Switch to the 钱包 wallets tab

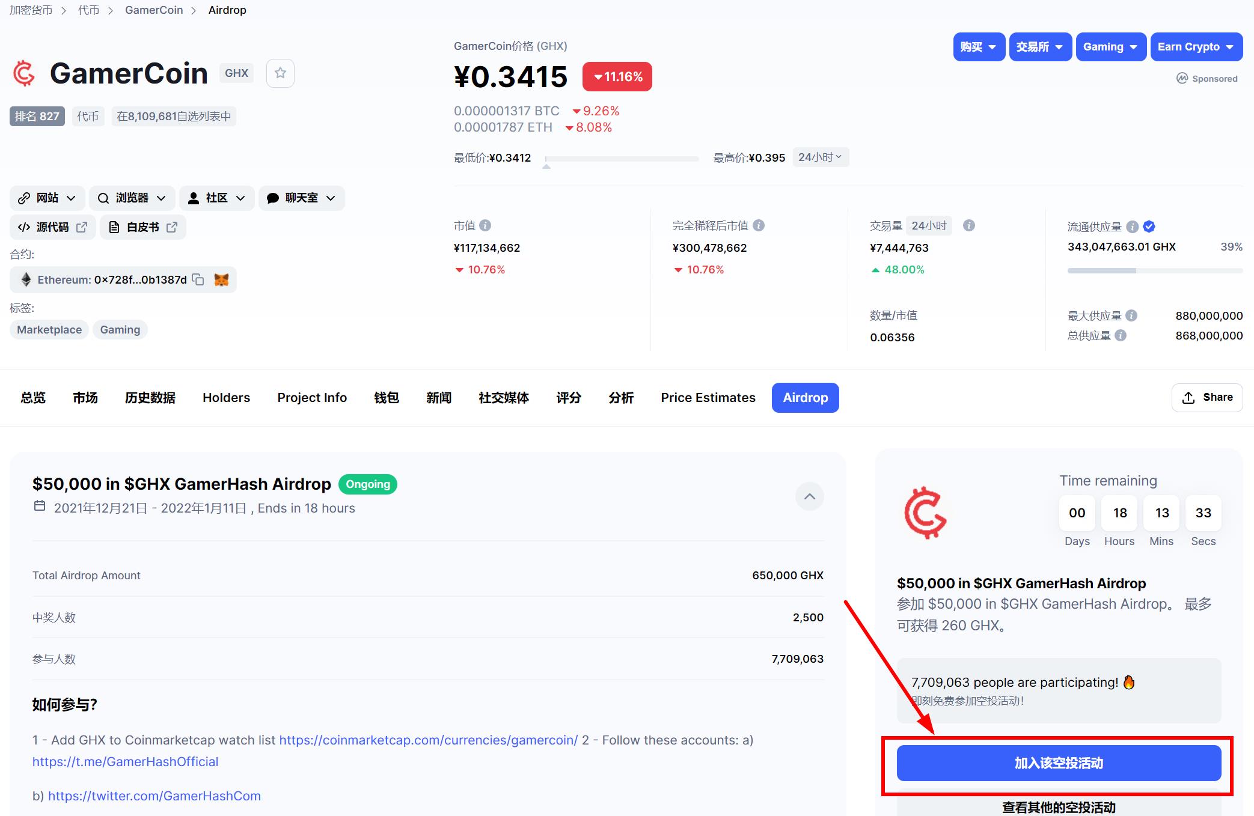(x=387, y=398)
